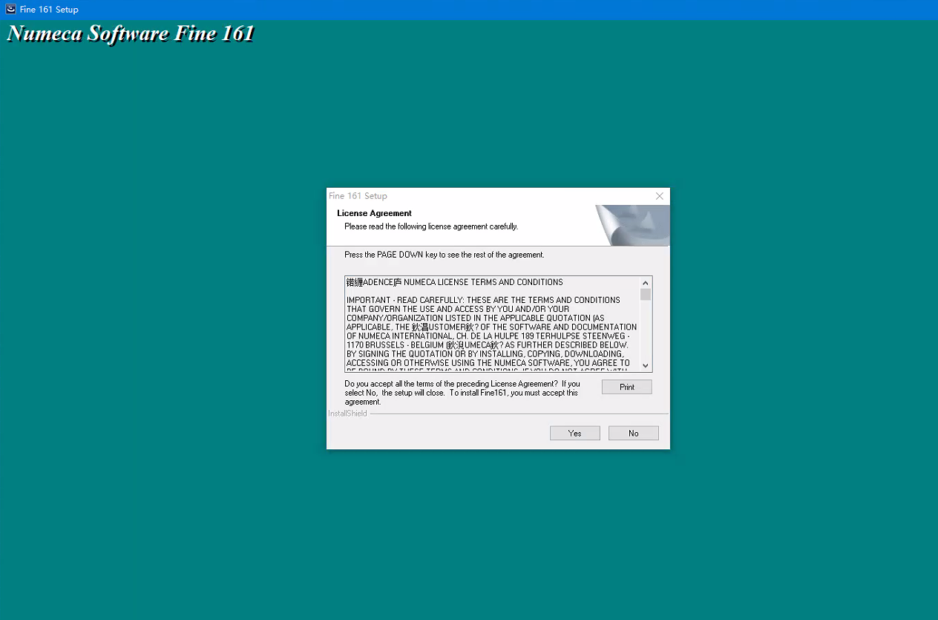Print the license agreement
This screenshot has width=938, height=620.
click(x=626, y=387)
